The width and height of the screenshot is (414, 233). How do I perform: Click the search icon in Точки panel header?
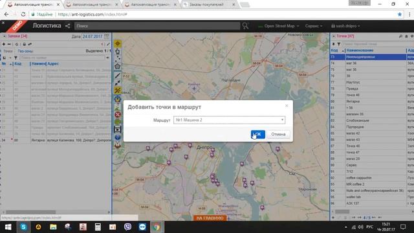coord(400,36)
